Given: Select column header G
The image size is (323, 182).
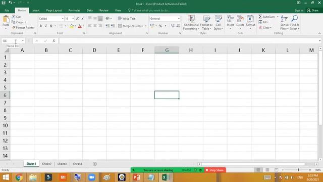Looking at the screenshot, I should coord(167,50).
